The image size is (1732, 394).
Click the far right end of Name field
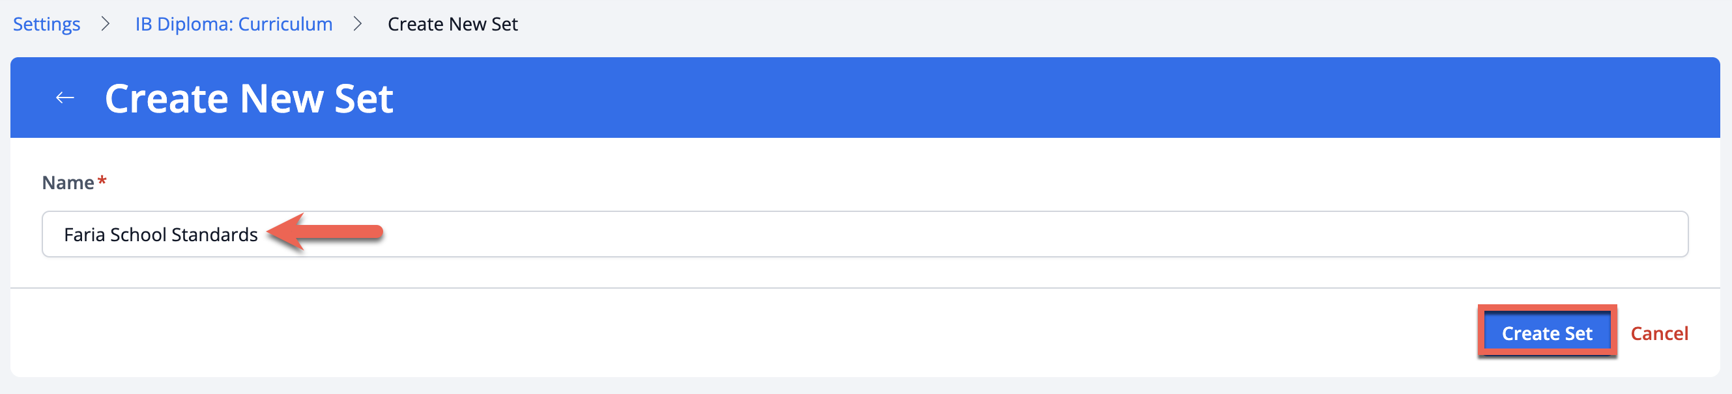(1667, 234)
